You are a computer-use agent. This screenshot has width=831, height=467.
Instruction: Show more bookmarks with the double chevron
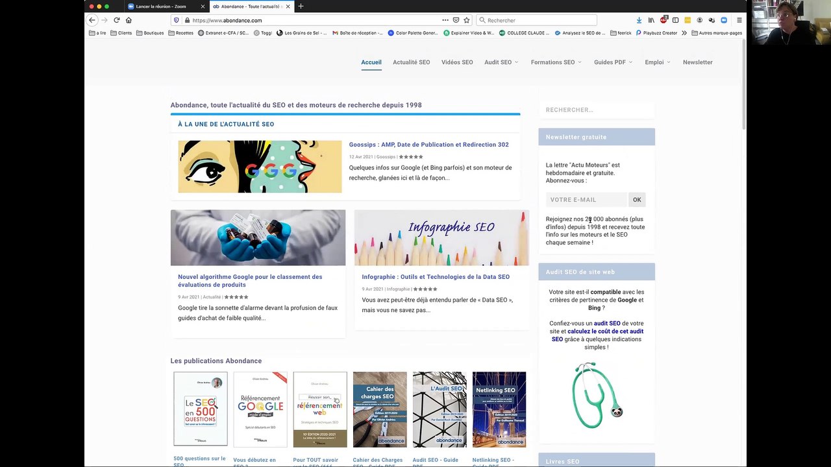tap(684, 32)
